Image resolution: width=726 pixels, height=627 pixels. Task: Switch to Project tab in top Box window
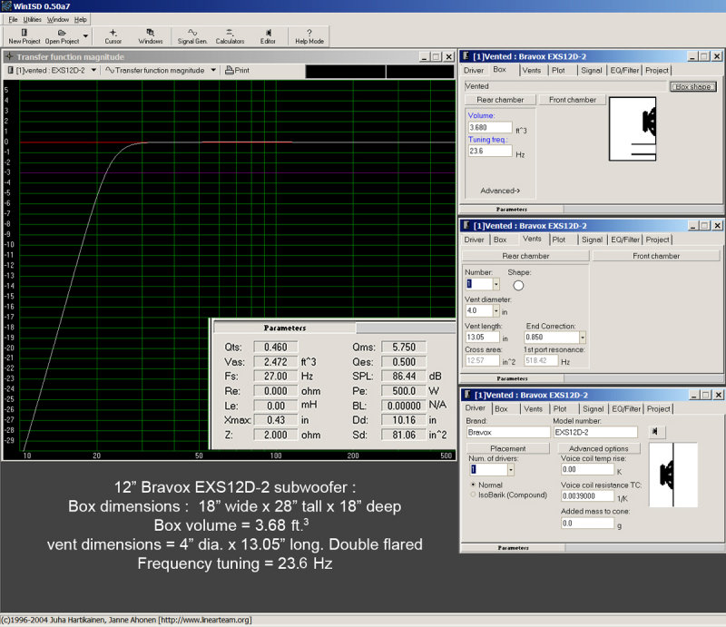657,71
